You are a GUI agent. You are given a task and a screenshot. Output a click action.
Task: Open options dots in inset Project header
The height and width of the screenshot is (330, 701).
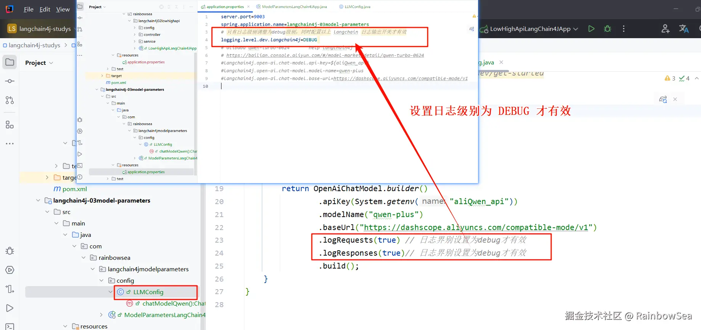184,7
